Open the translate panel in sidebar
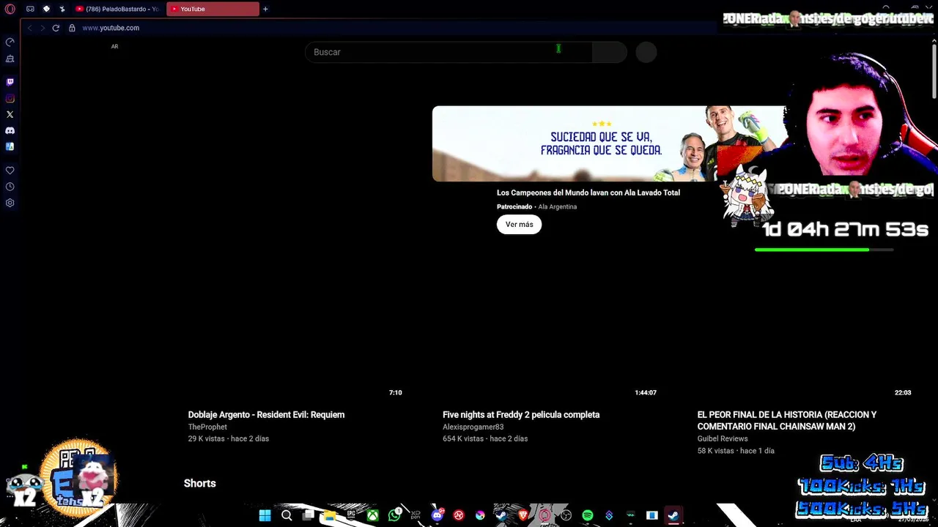This screenshot has width=938, height=527. (x=10, y=146)
